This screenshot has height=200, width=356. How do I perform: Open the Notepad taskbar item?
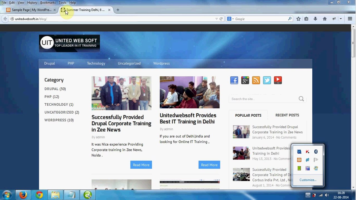(71, 195)
